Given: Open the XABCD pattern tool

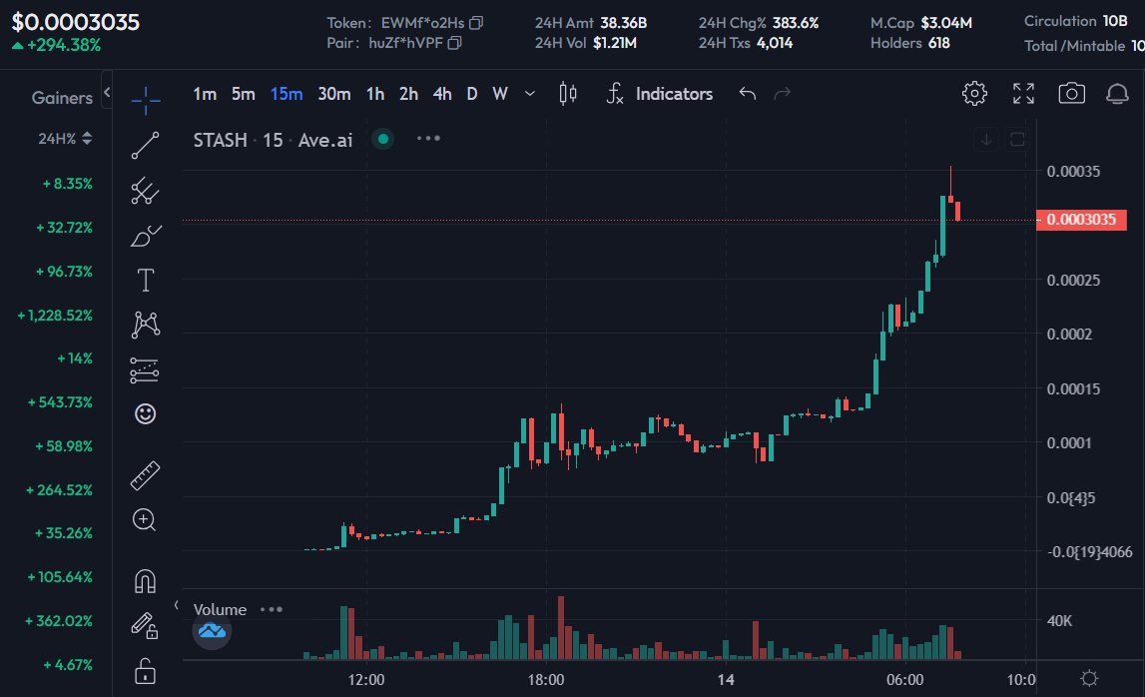Looking at the screenshot, I should point(146,325).
